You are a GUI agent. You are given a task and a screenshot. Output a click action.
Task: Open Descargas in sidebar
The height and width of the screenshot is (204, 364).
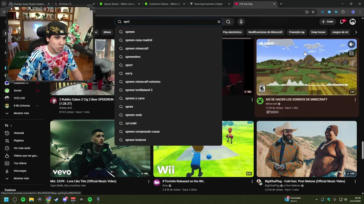(x=20, y=171)
